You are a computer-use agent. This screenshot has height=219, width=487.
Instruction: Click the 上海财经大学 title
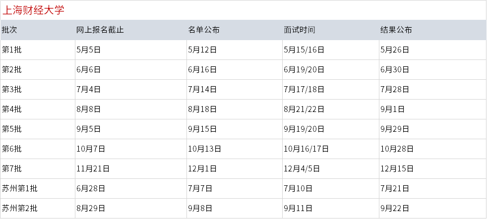click(33, 10)
